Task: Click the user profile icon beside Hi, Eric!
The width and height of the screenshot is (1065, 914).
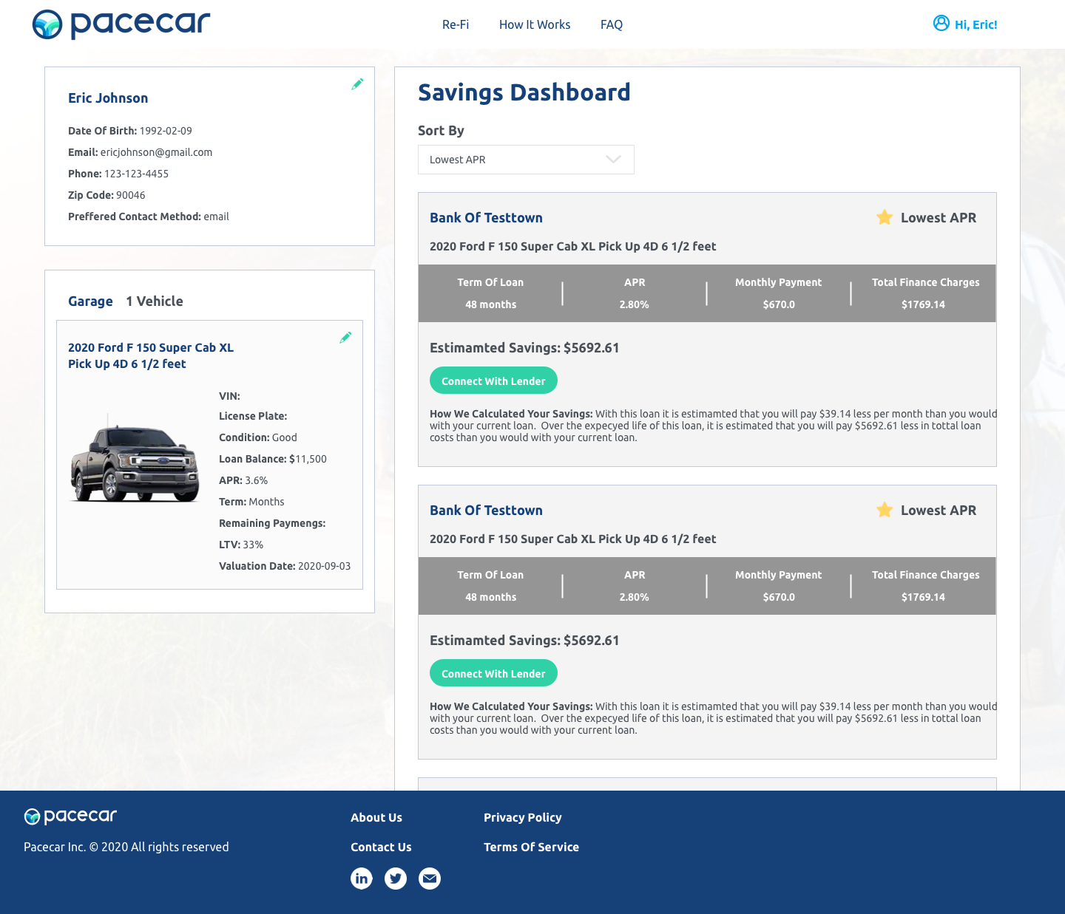Action: [x=941, y=23]
